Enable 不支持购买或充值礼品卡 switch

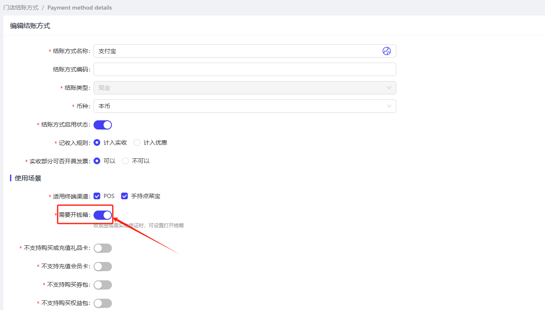click(103, 248)
